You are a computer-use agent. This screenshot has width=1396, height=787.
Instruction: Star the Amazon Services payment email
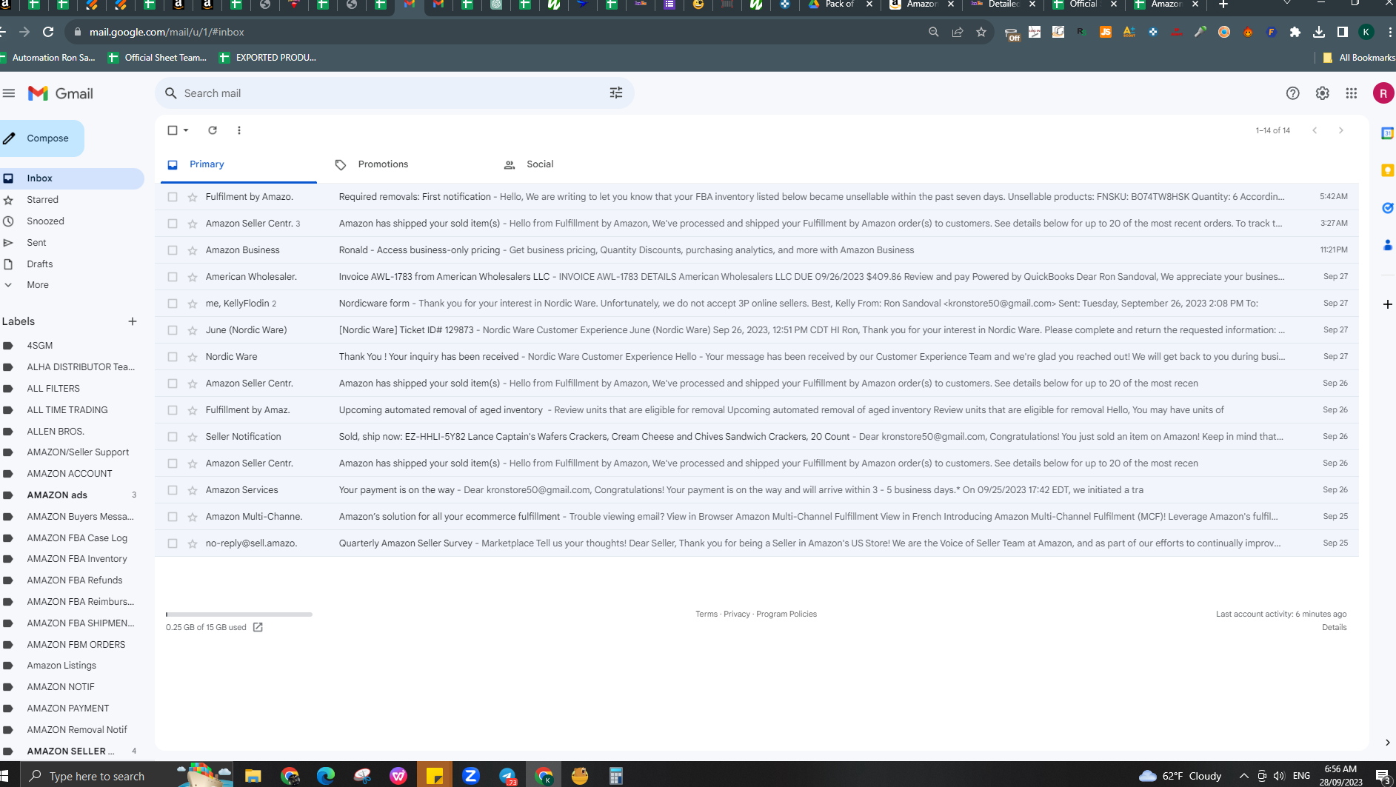(x=193, y=490)
